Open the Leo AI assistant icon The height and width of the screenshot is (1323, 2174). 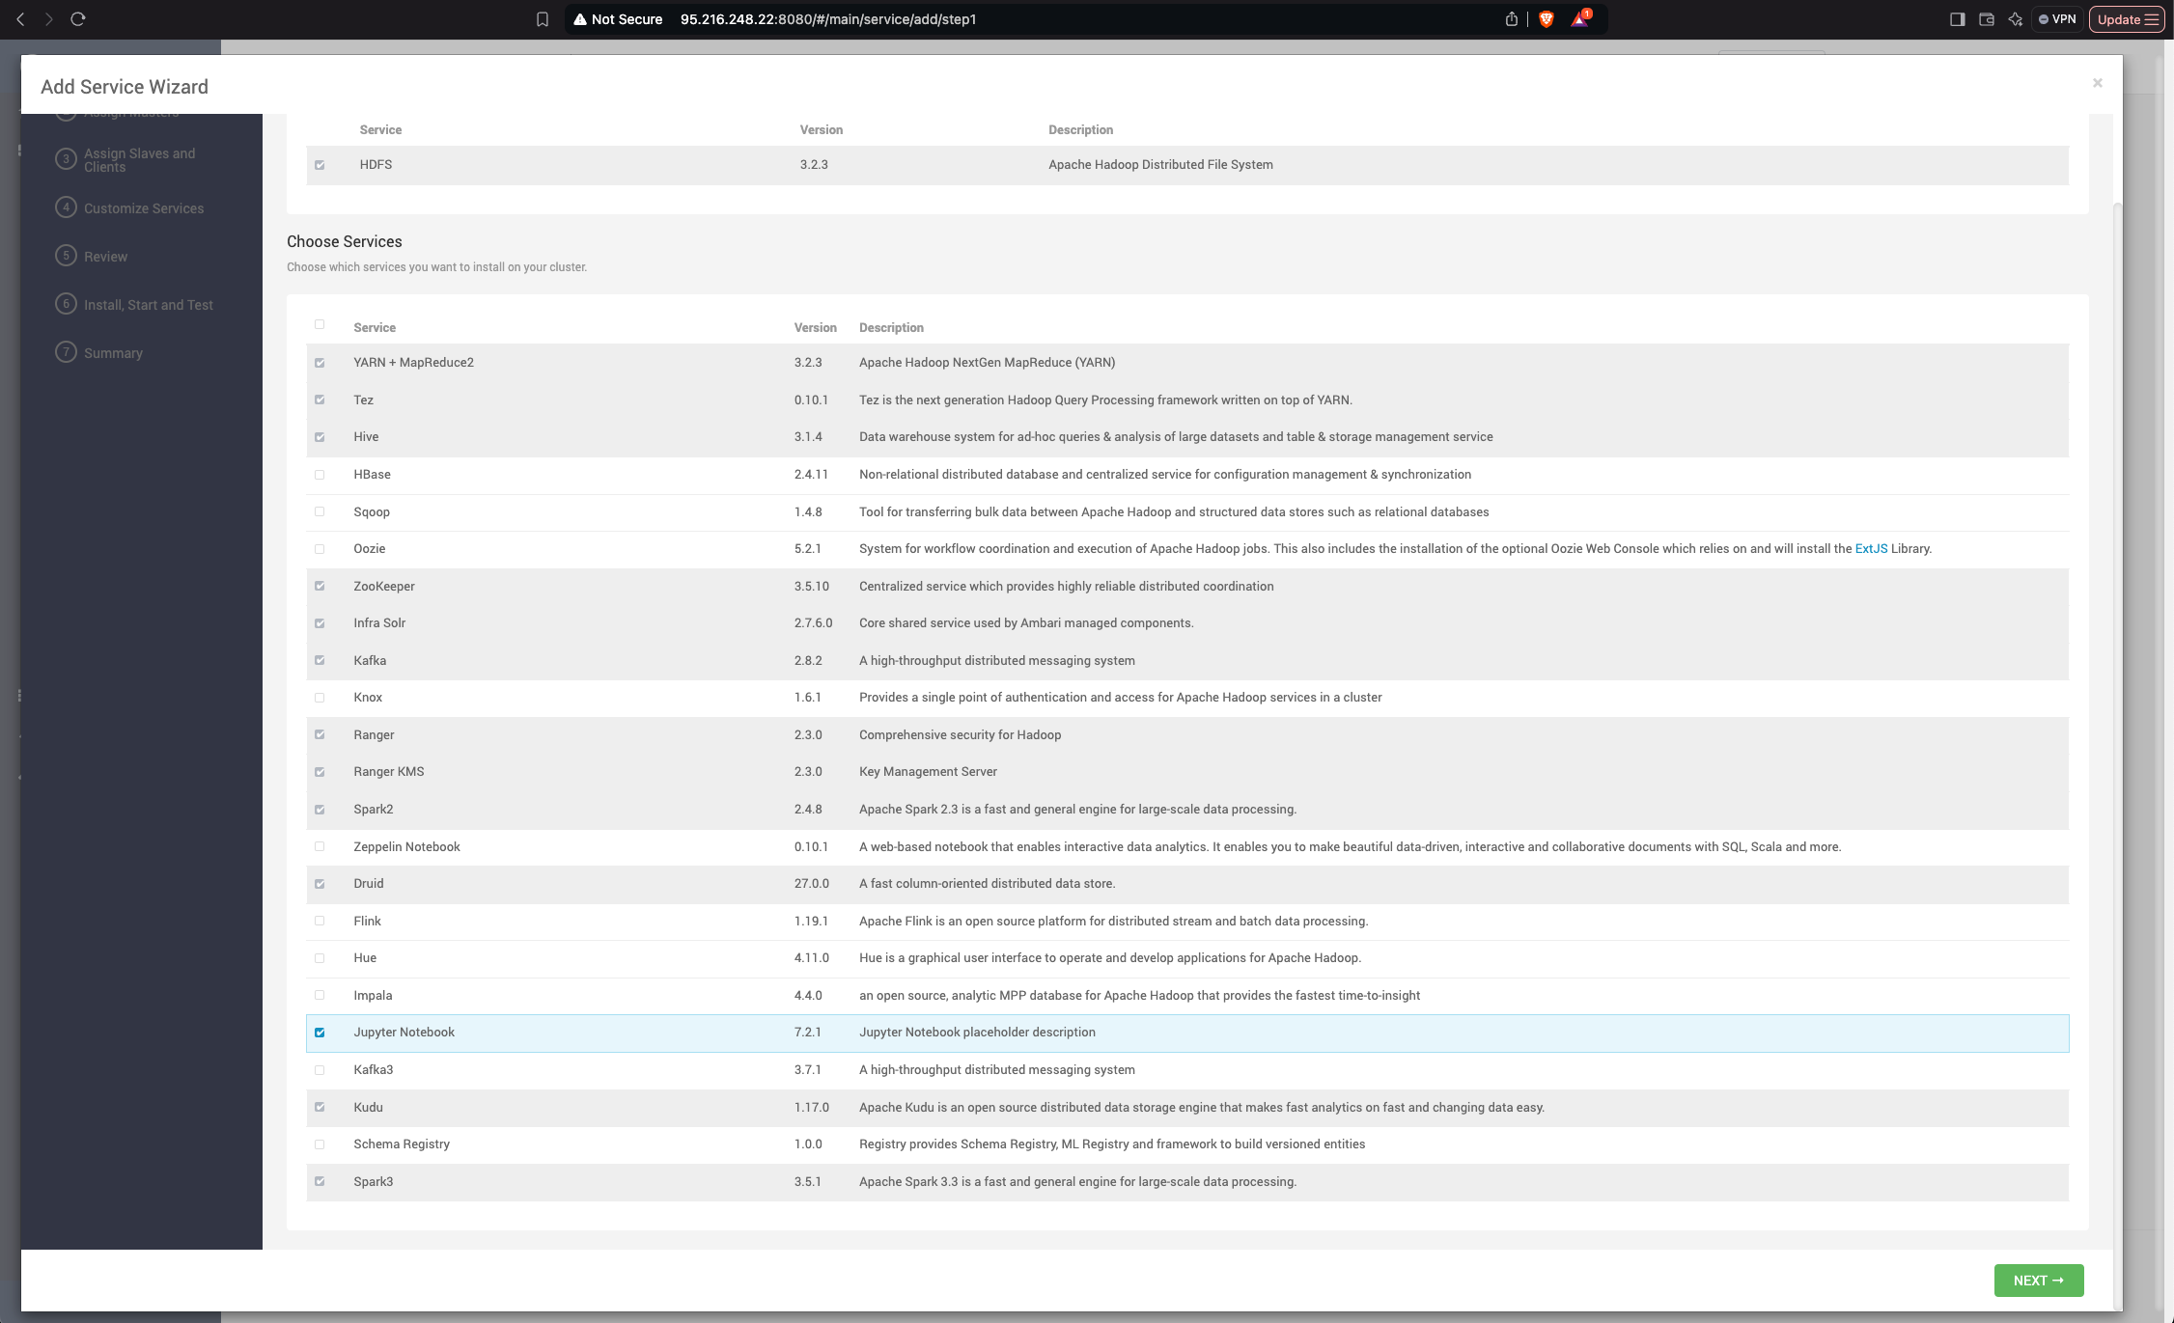click(x=2015, y=19)
